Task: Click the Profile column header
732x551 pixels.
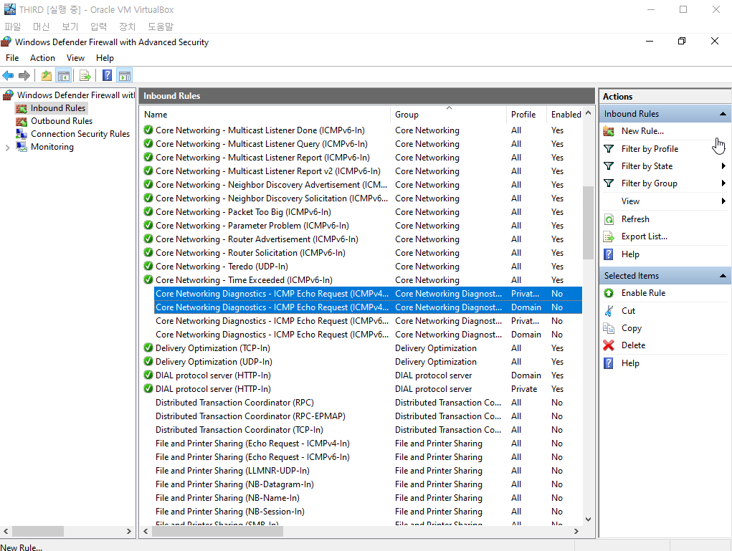Action: pos(526,115)
